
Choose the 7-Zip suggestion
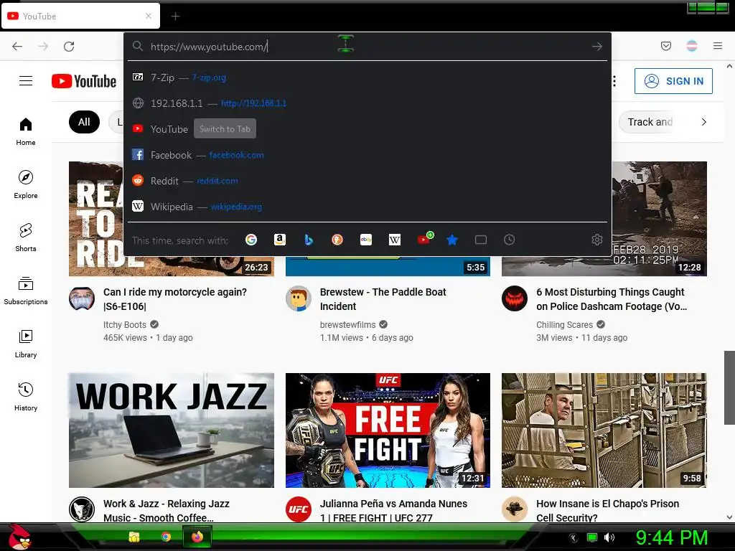click(367, 77)
